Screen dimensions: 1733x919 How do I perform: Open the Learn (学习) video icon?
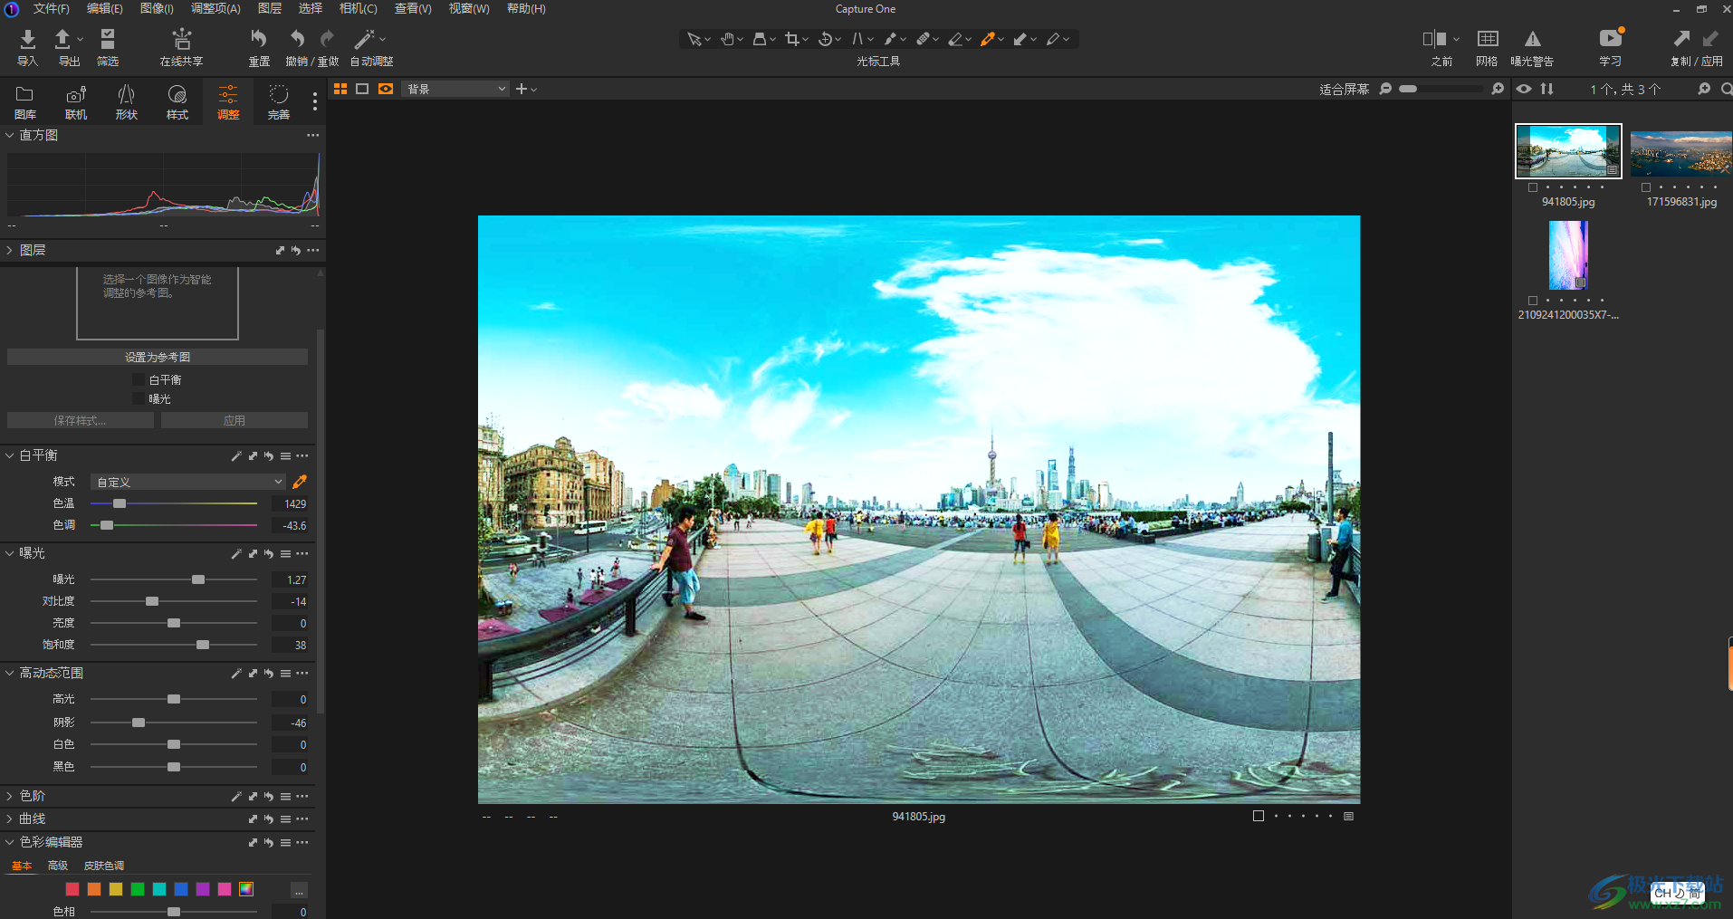tap(1610, 39)
